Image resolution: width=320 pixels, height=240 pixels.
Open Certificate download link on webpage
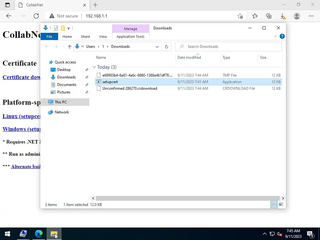22,77
